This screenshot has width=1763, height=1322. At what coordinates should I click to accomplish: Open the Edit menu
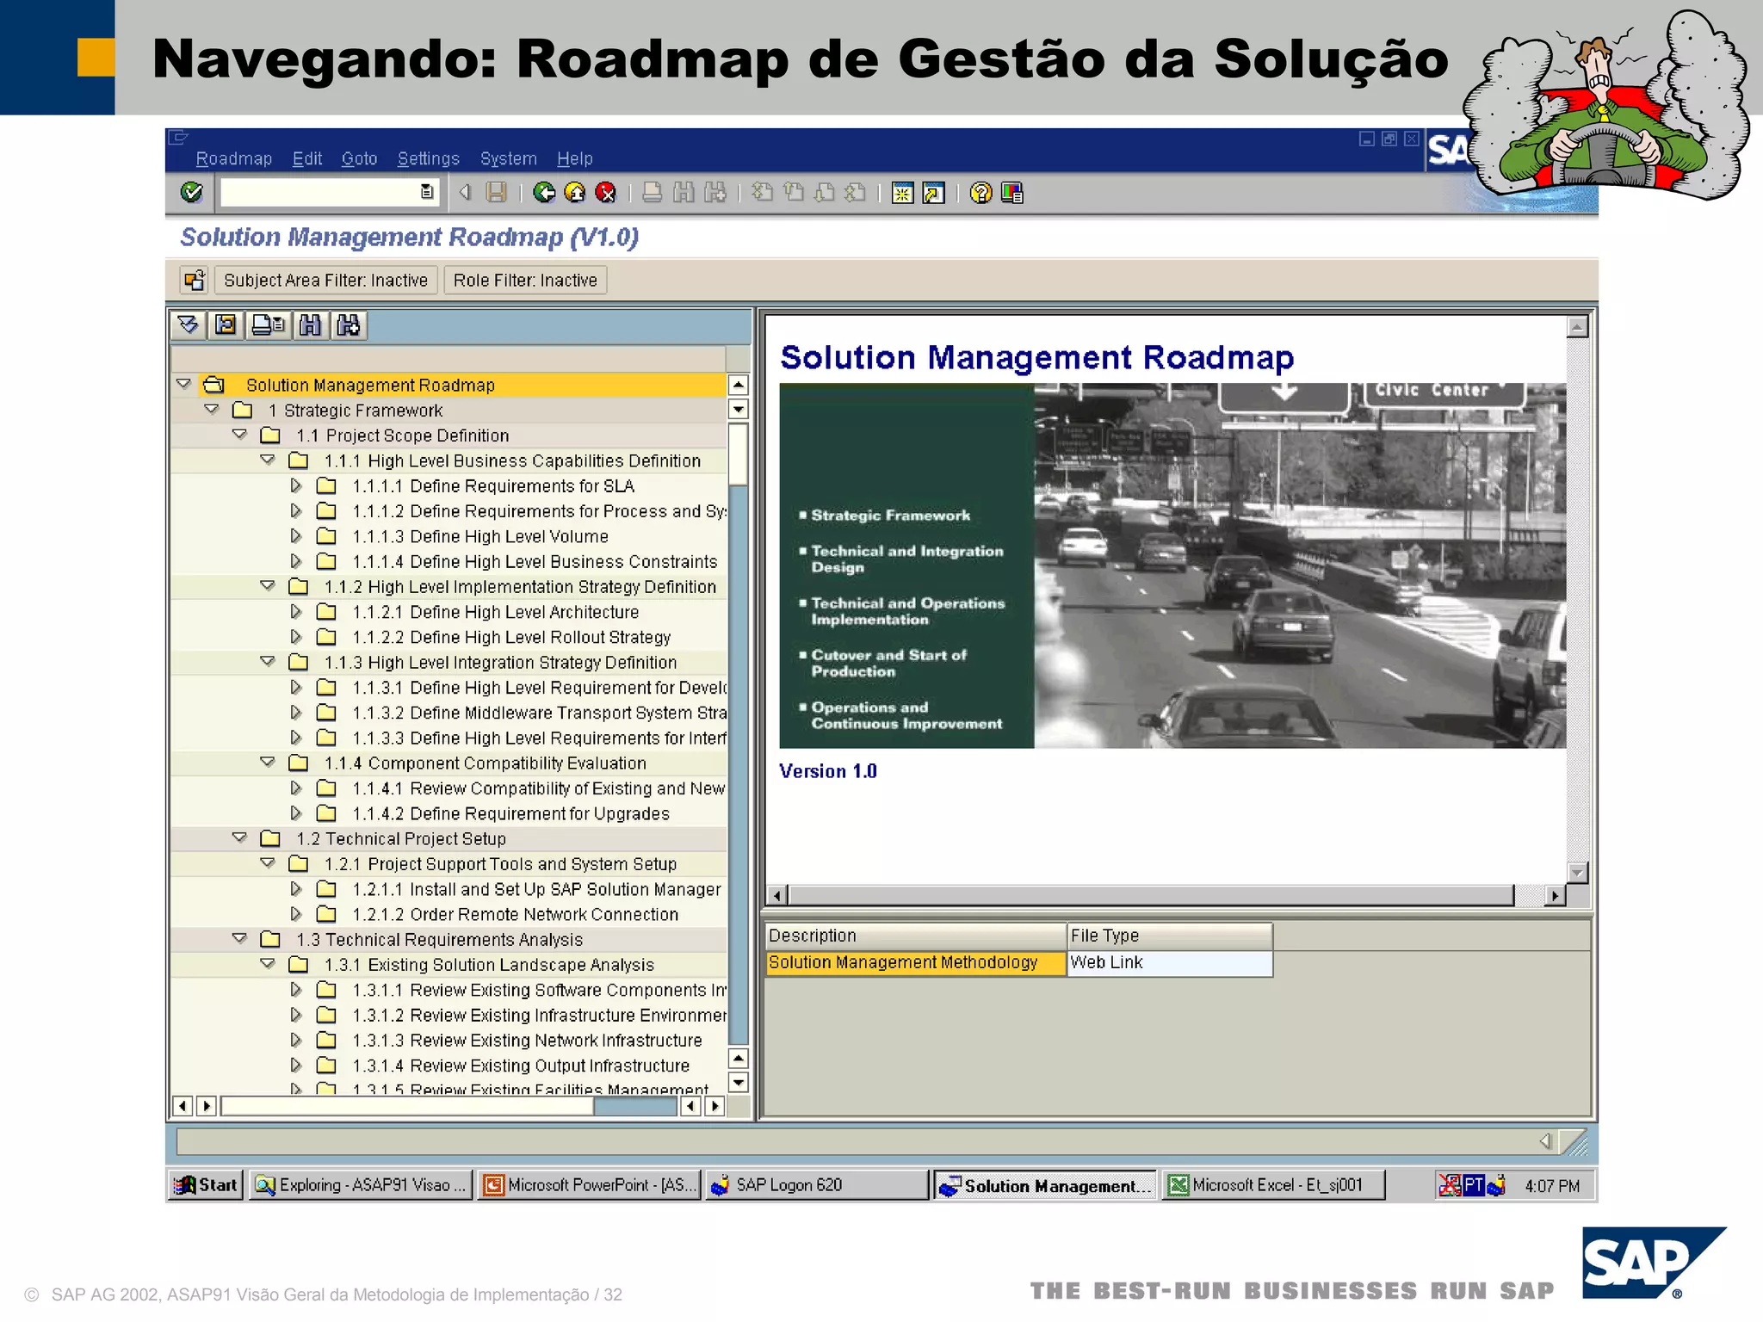pyautogui.click(x=306, y=158)
